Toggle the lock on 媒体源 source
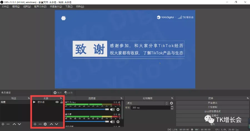 click(x=62, y=102)
